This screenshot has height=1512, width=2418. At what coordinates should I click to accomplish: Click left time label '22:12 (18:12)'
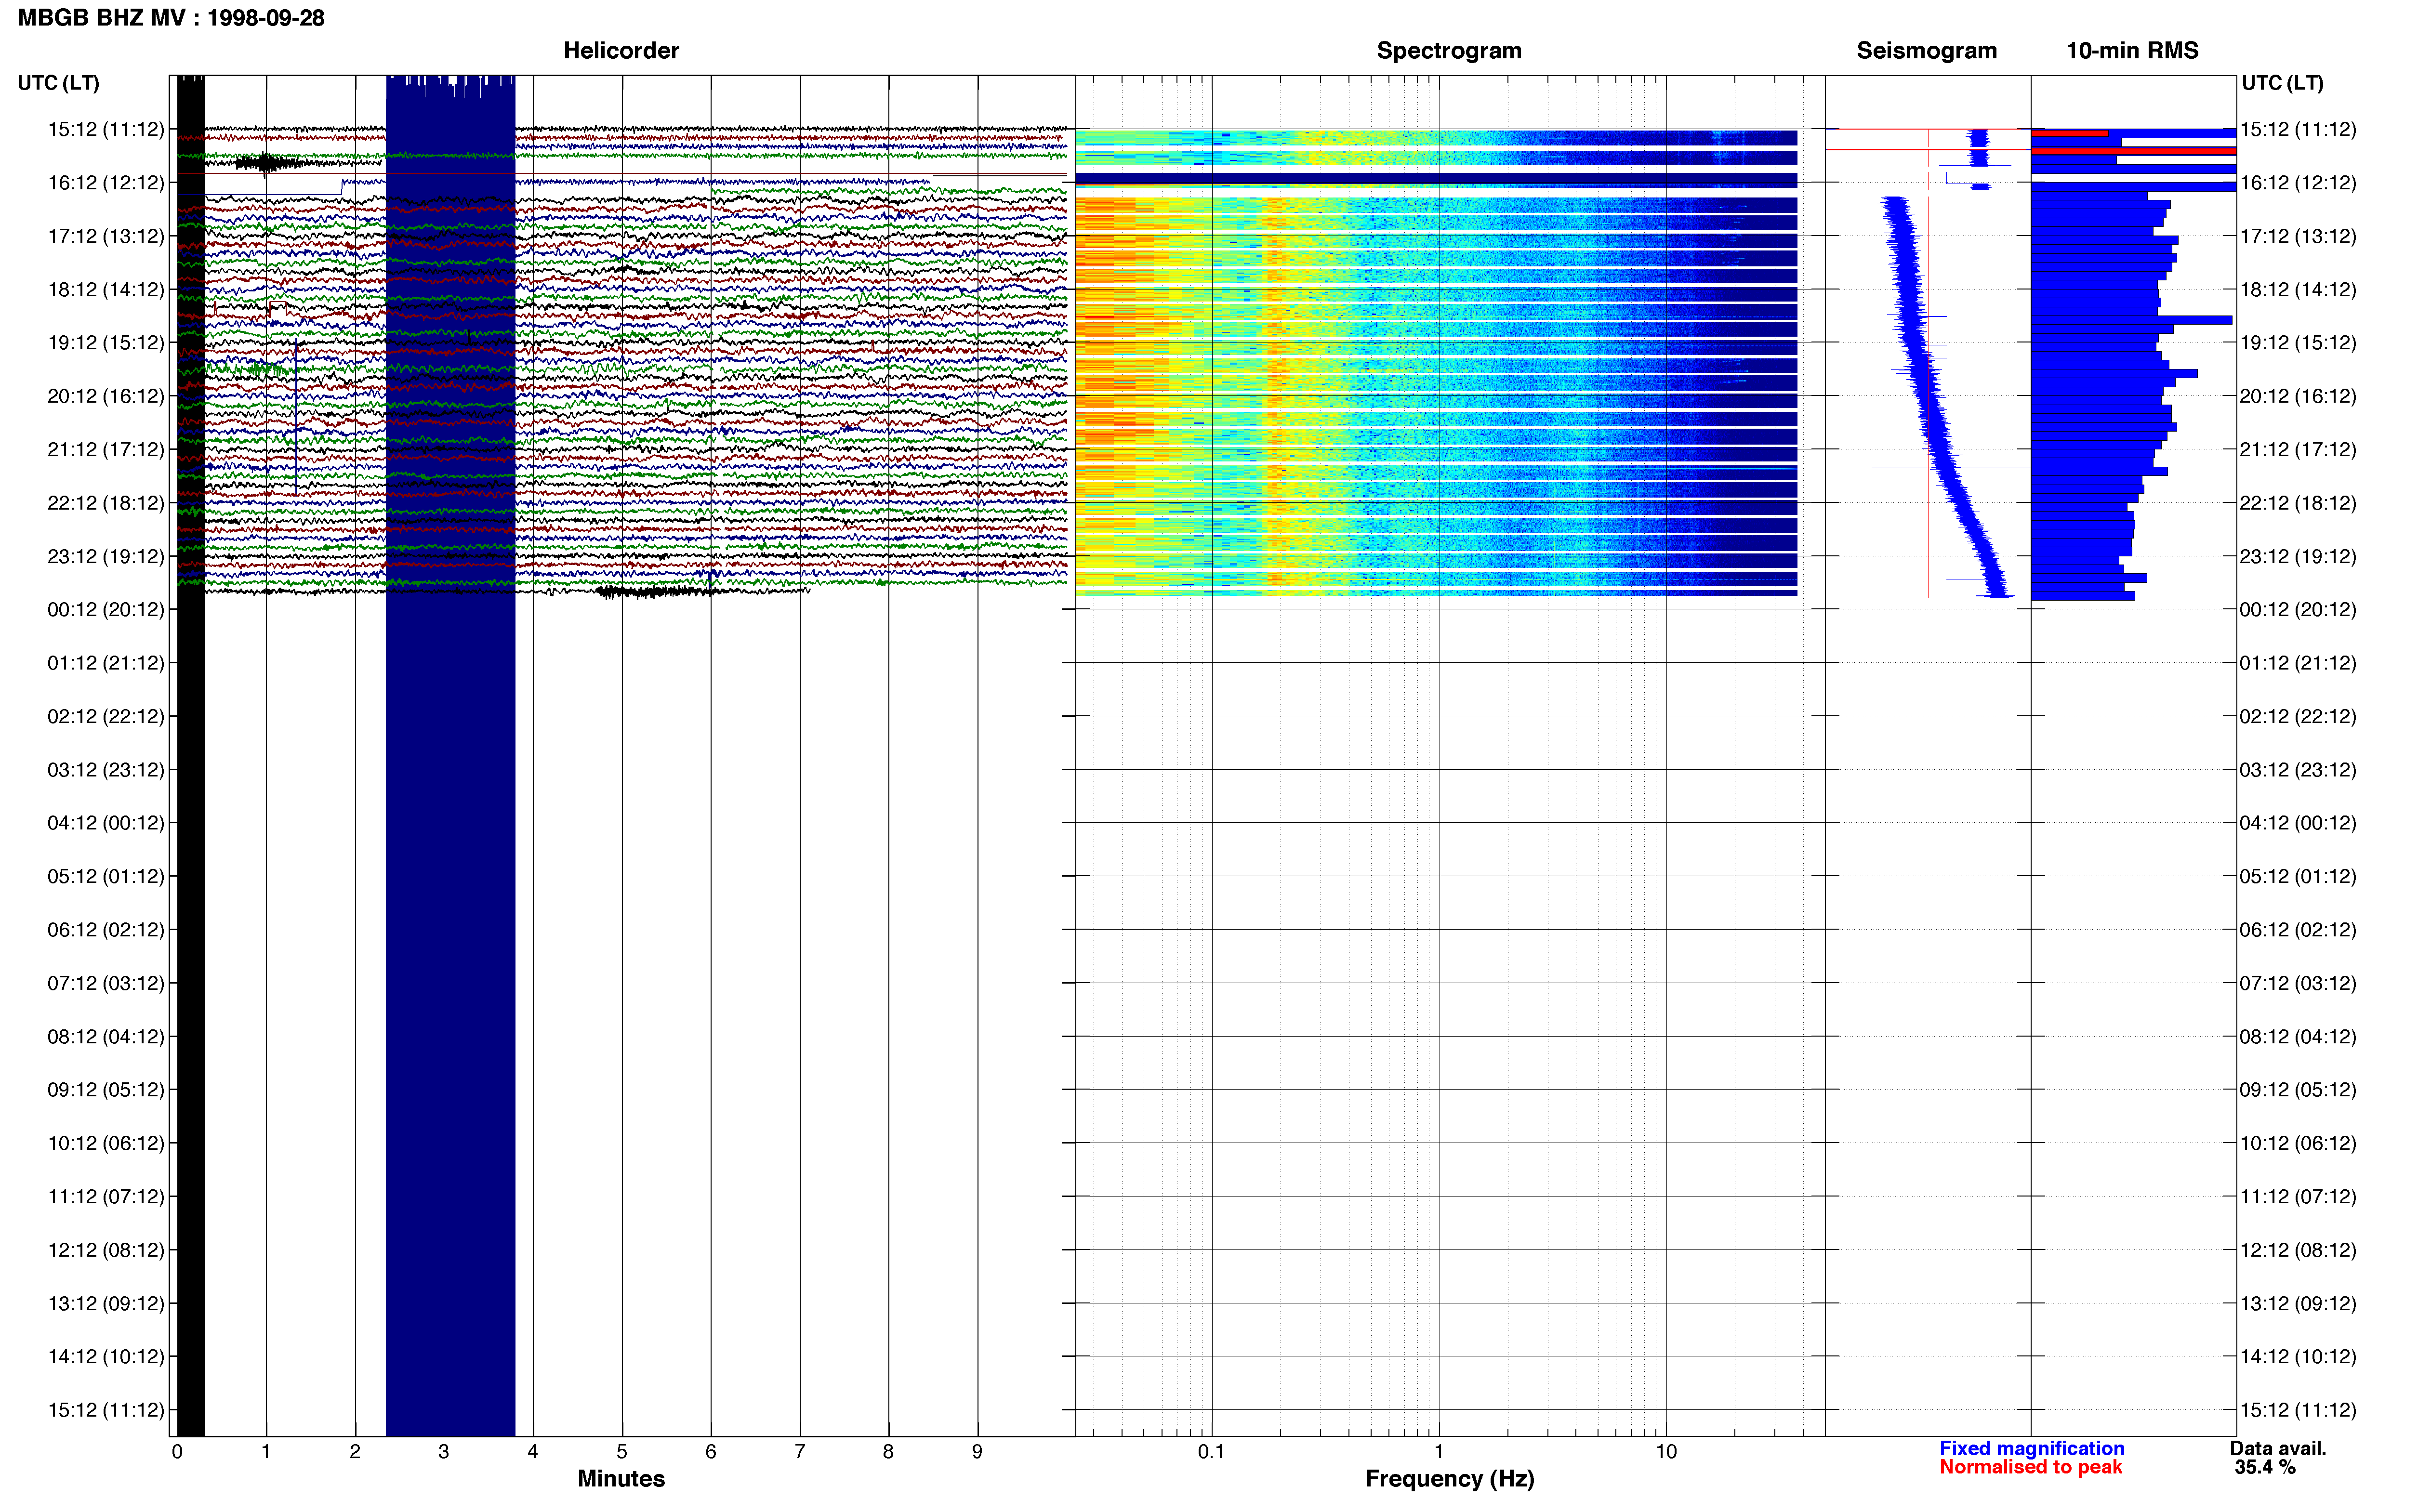pos(106,503)
